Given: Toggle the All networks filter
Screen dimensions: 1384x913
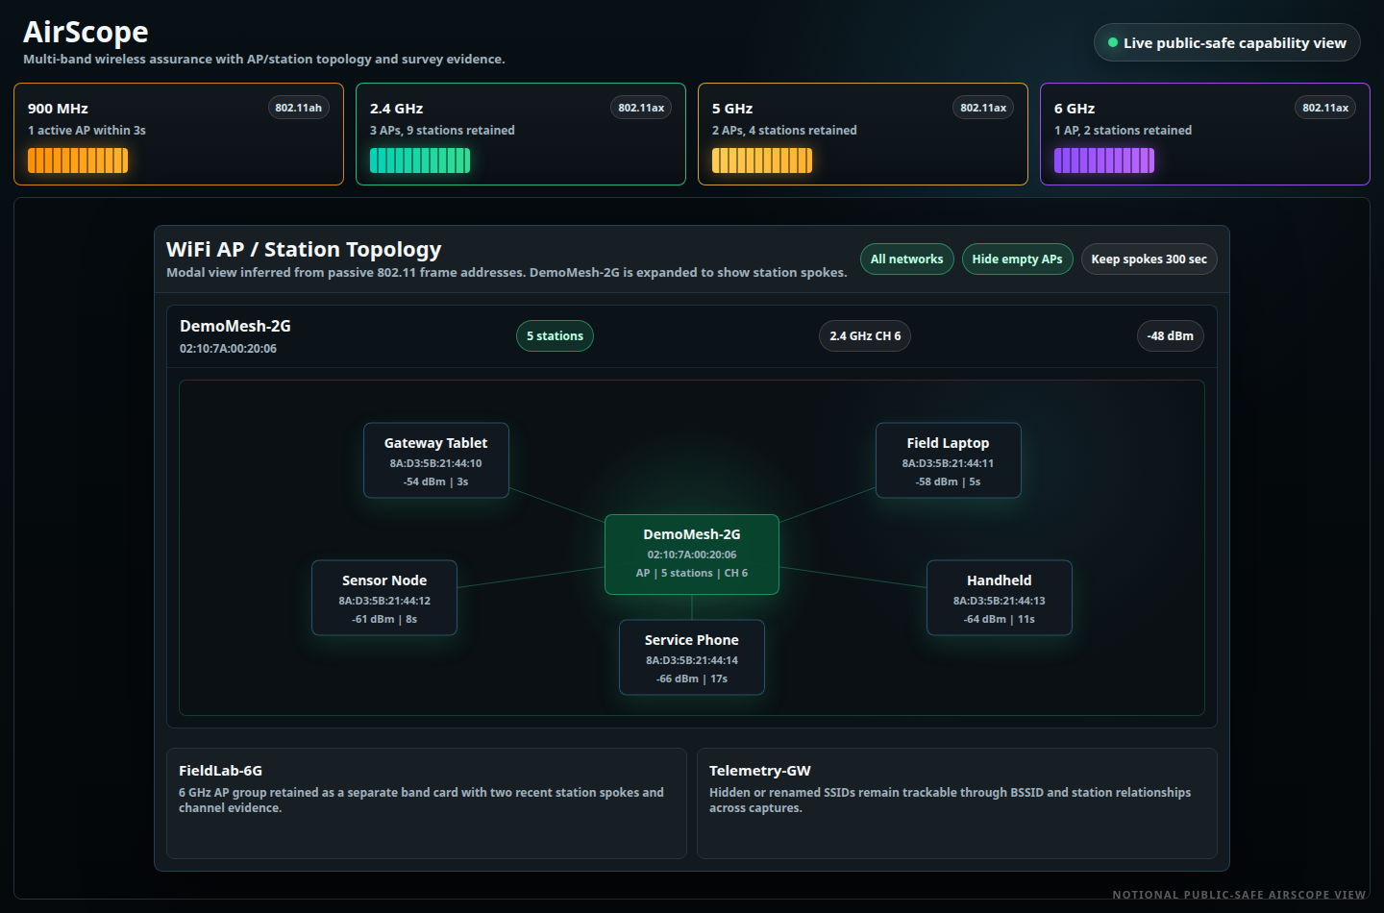Looking at the screenshot, I should tap(906, 259).
